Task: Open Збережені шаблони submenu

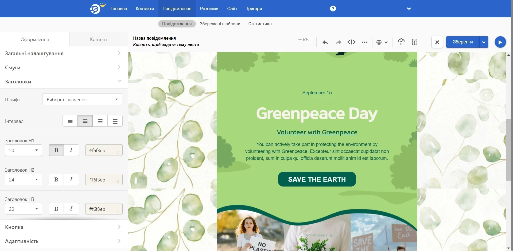Action: pos(220,24)
